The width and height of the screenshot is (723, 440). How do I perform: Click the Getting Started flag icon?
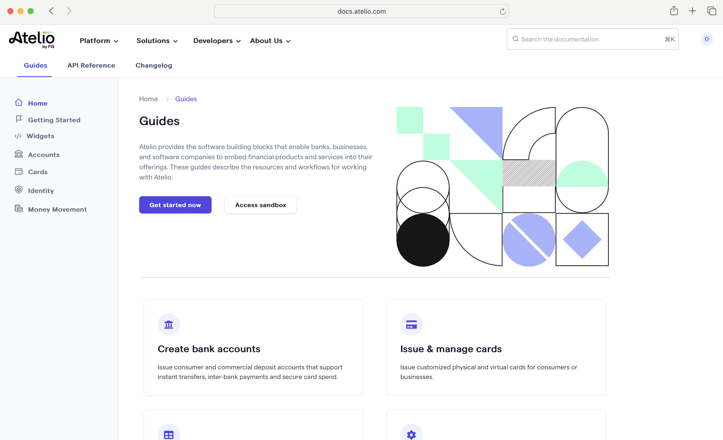19,119
